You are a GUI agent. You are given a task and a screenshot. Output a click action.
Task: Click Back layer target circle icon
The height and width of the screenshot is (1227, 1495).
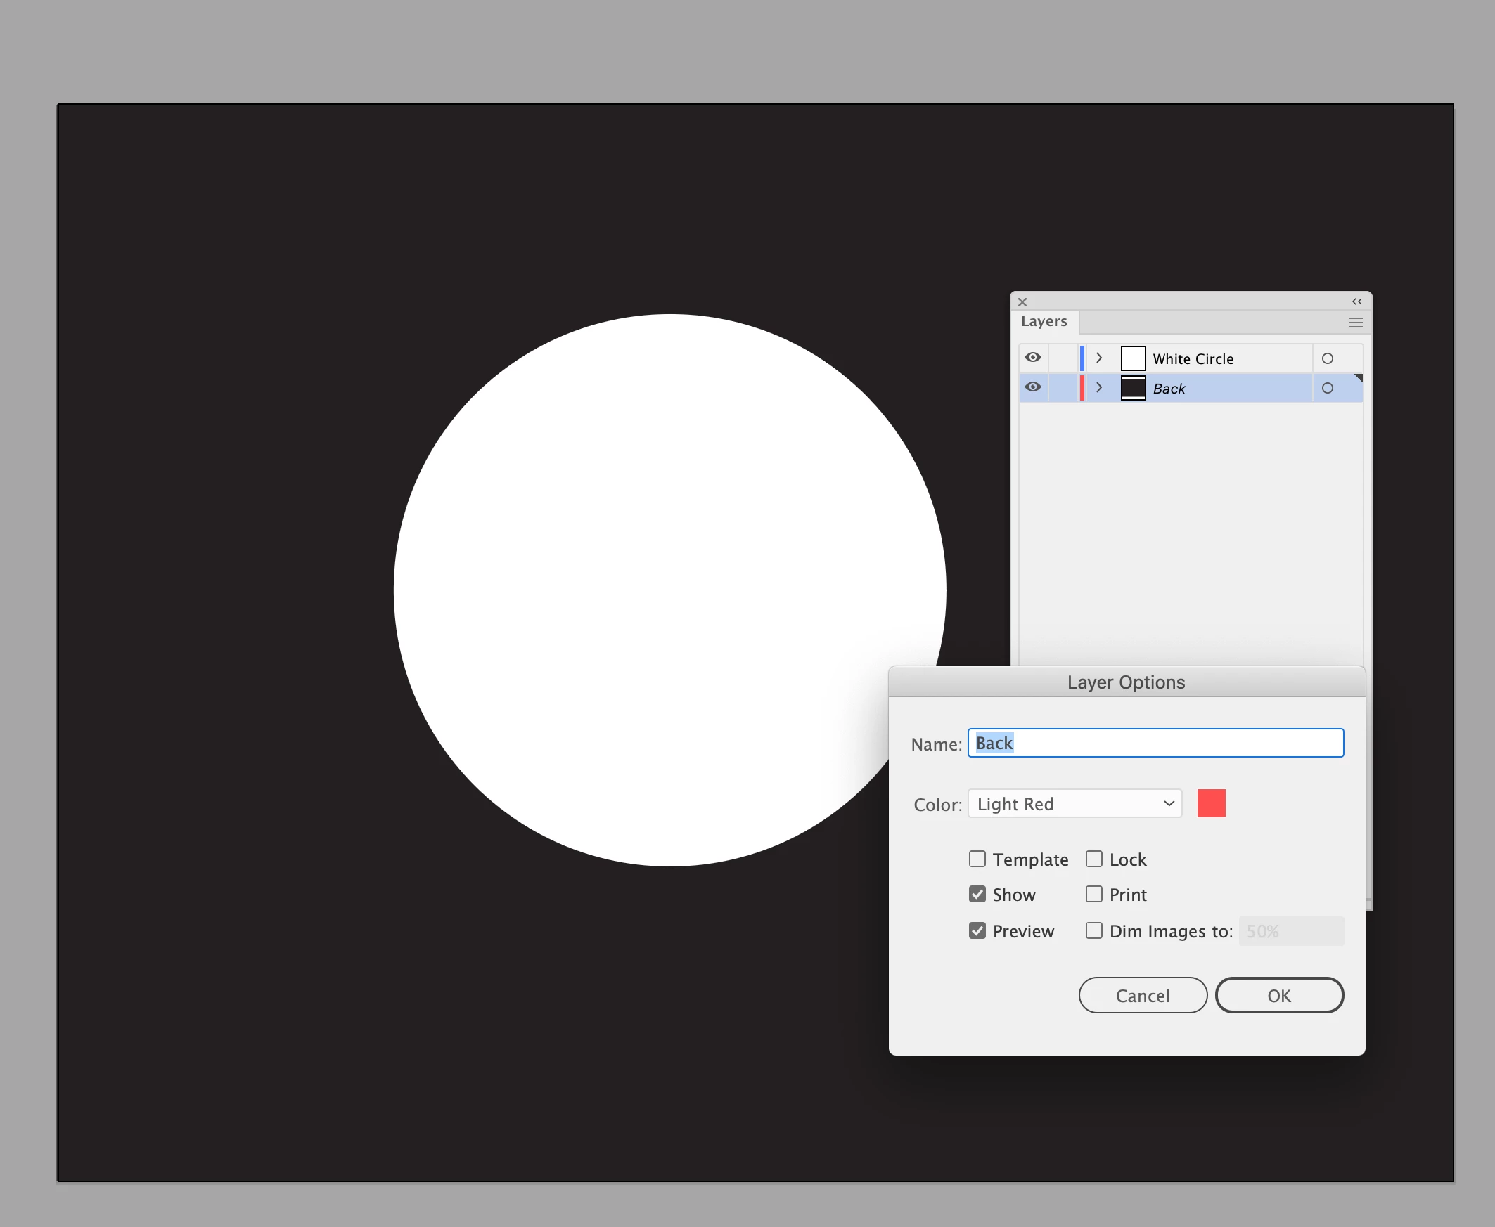pos(1328,388)
